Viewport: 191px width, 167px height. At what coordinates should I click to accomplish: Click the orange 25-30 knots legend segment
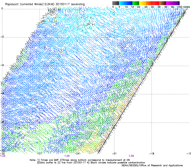pos(149,3)
